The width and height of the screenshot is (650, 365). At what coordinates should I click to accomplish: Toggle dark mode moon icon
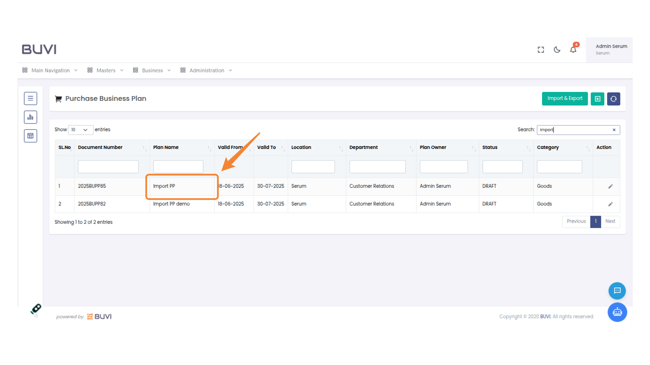tap(557, 50)
